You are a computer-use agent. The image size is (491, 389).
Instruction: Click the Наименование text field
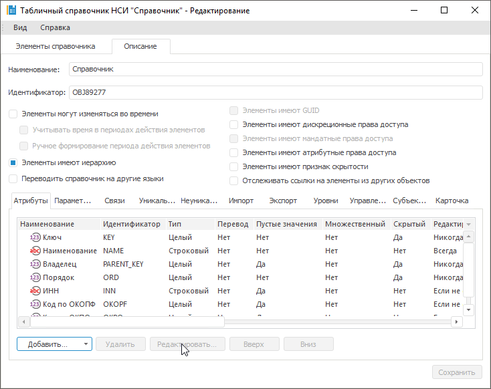(274, 70)
